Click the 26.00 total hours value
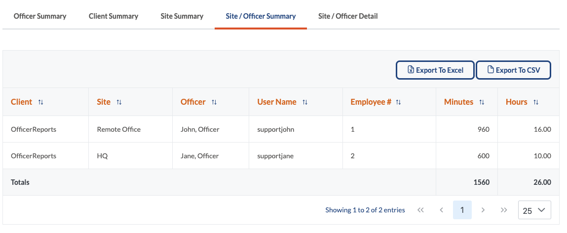The width and height of the screenshot is (567, 233). click(x=542, y=182)
